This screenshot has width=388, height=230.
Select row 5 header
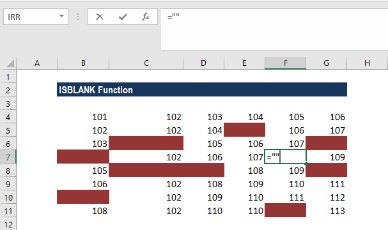[x=8, y=130]
